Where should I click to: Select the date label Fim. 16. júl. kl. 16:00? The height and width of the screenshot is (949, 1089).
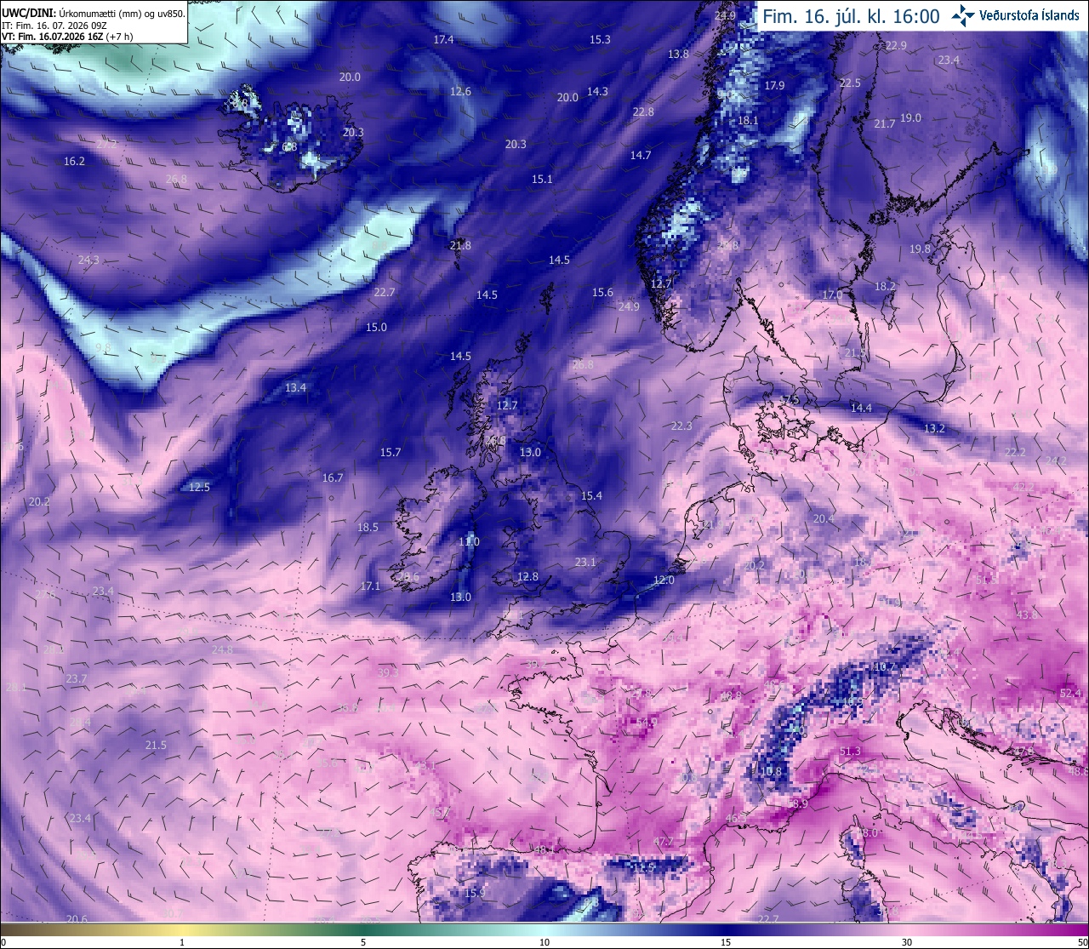coord(851,16)
